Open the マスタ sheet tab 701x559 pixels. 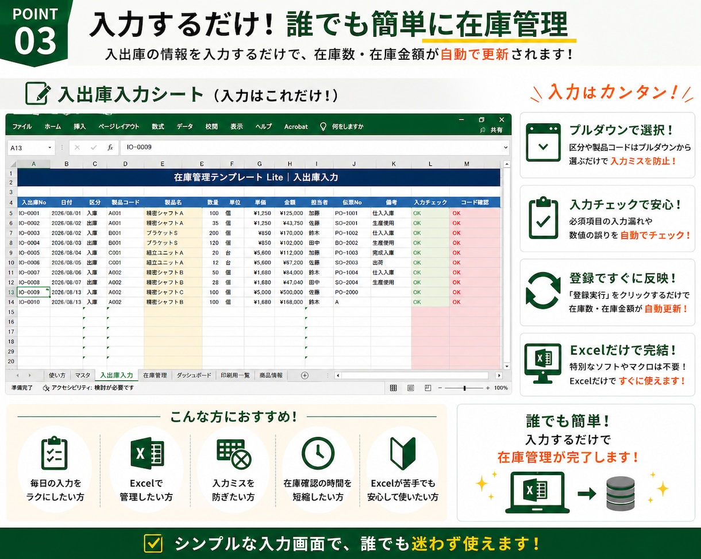pyautogui.click(x=82, y=375)
